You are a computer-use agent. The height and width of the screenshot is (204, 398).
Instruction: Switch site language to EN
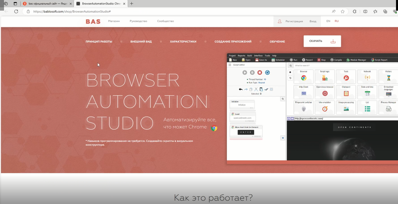(x=328, y=21)
